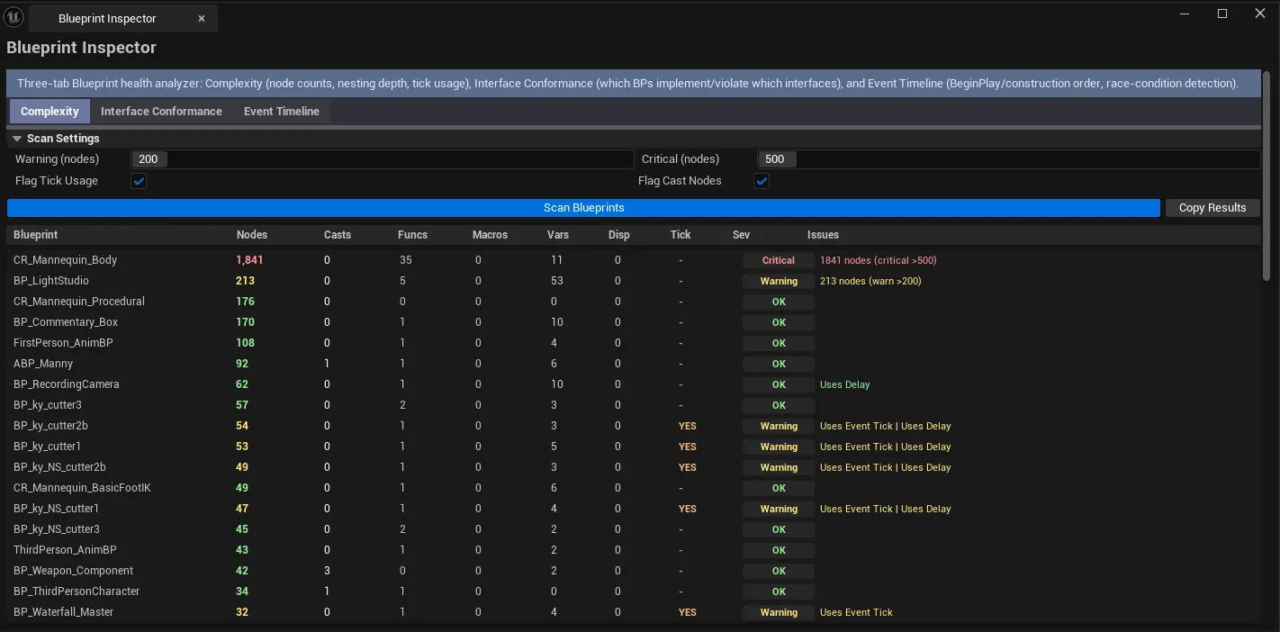
Task: Collapse the Scan Settings section
Action: tap(17, 139)
